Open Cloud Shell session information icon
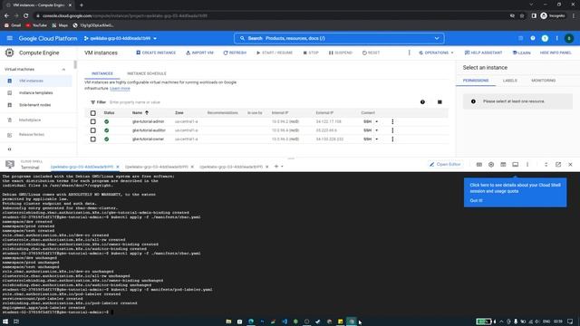This screenshot has width=580, height=326. (516, 165)
